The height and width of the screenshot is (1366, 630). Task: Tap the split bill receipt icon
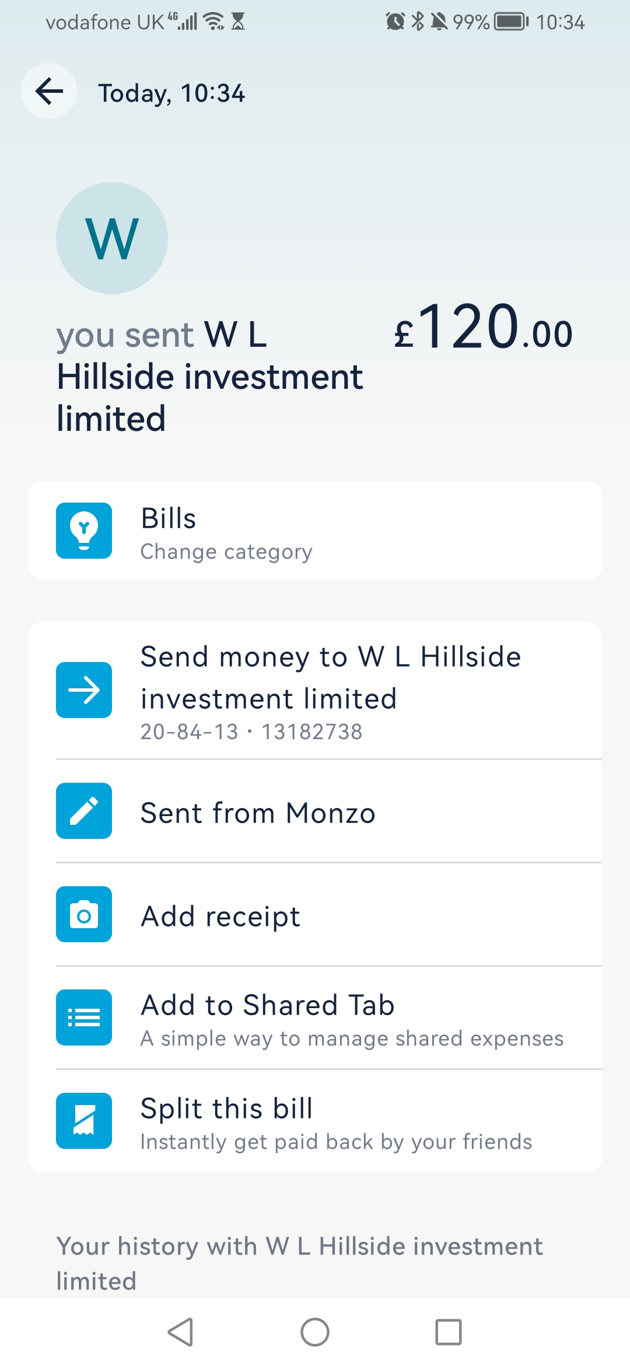84,1121
